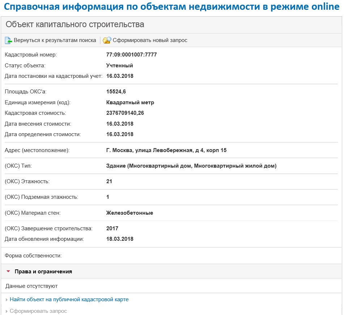Click wall material value "Железобетонные"
Image resolution: width=344 pixels, height=315 pixels.
pos(129,213)
